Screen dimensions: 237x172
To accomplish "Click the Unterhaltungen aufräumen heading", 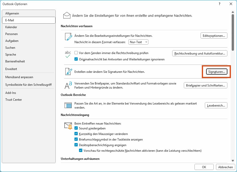I will pos(80,159).
